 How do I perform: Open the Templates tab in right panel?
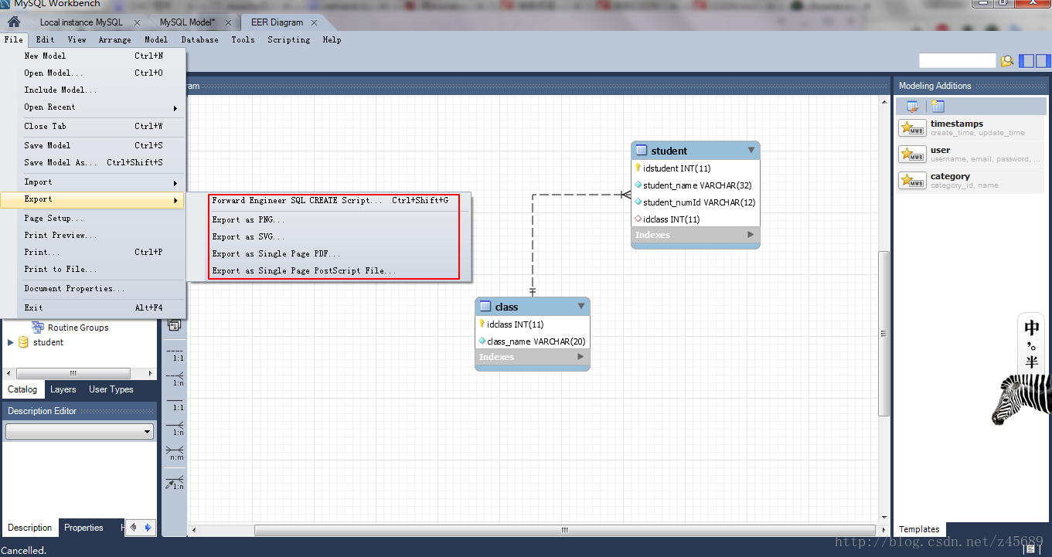coord(919,529)
